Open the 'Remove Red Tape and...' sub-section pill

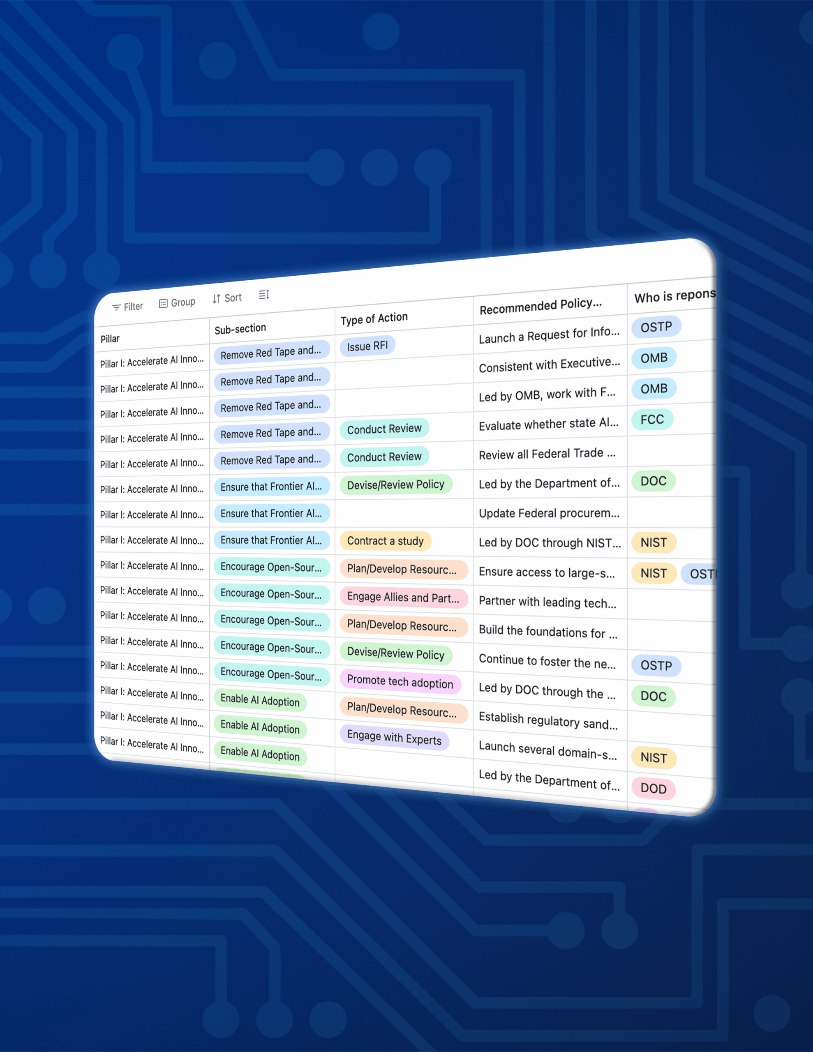click(x=271, y=351)
